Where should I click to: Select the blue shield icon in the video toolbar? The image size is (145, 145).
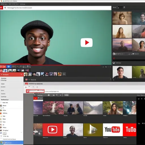(8, 67)
